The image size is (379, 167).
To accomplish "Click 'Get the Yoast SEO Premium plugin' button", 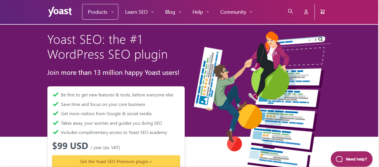I will pos(116,161).
